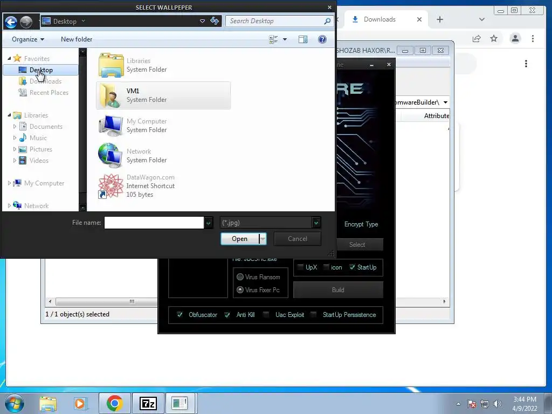552x414 pixels.
Task: Toggle the icon checkbox in builder
Action: point(326,267)
